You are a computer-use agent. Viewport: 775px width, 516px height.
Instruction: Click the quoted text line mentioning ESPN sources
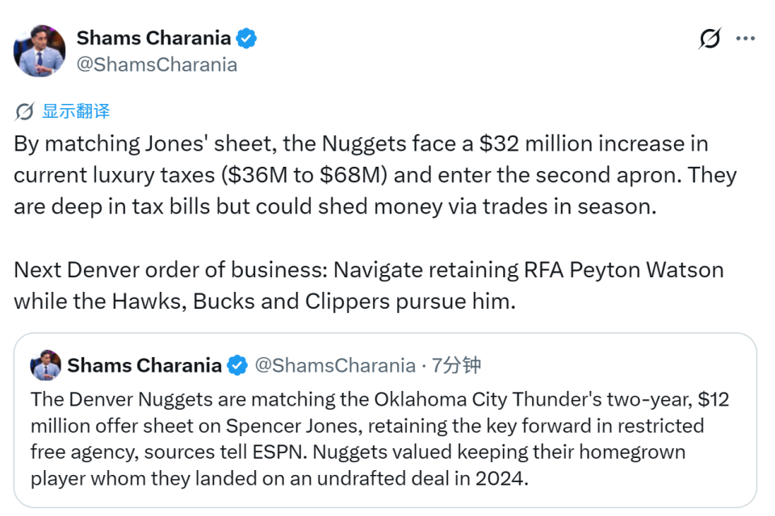358,451
